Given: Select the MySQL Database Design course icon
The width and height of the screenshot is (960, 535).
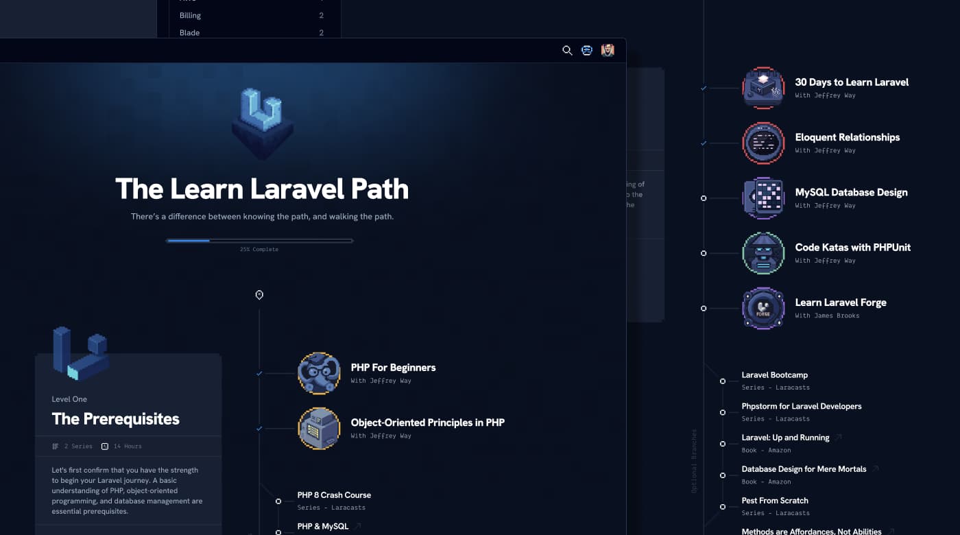Looking at the screenshot, I should (763, 198).
